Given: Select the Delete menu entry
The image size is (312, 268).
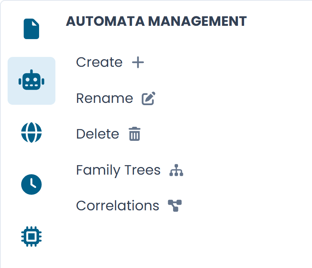Looking at the screenshot, I should coord(98,134).
